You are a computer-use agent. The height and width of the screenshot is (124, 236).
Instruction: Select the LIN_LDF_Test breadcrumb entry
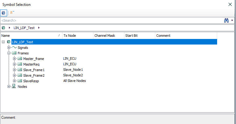pos(24,28)
